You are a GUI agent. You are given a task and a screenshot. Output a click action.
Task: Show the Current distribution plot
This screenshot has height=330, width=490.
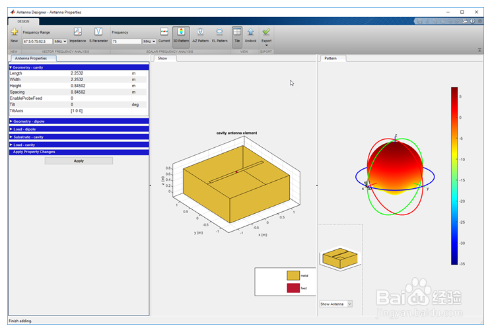tap(164, 35)
